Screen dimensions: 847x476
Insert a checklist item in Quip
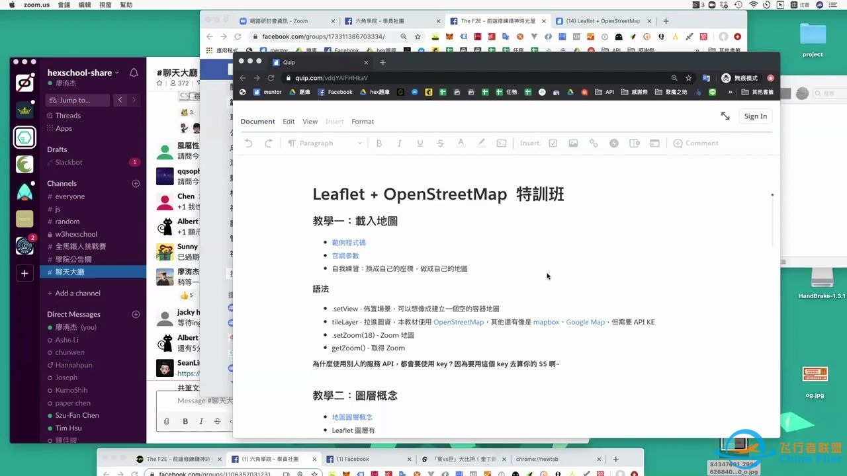pyautogui.click(x=553, y=143)
